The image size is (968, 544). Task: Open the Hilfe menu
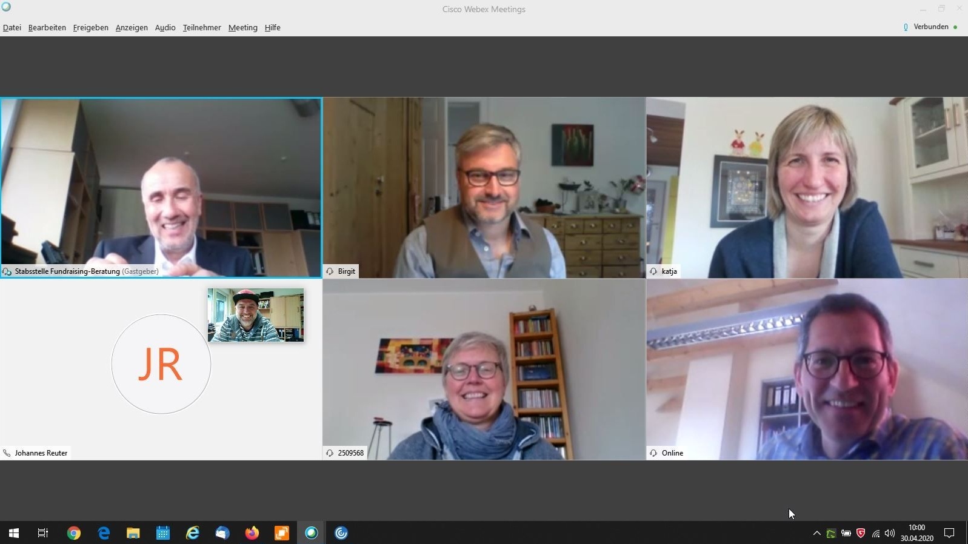pyautogui.click(x=272, y=28)
